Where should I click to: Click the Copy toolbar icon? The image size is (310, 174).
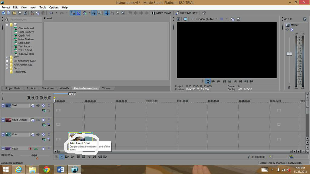[38, 13]
